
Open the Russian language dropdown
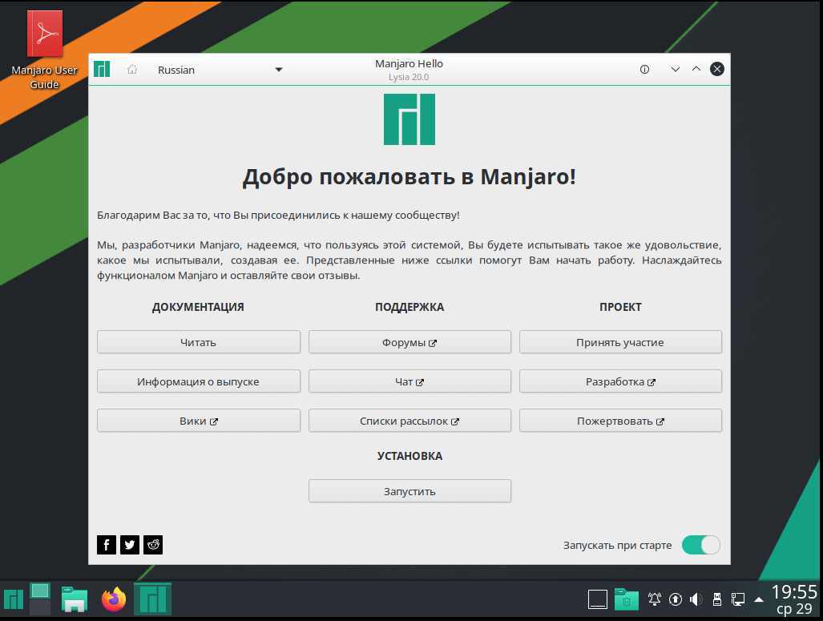[220, 70]
